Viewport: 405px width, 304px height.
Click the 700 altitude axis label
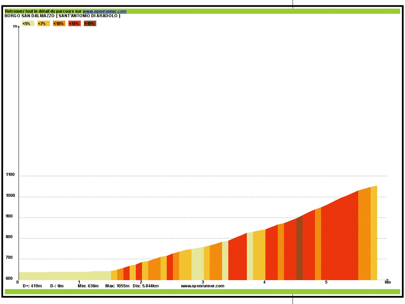point(9,258)
